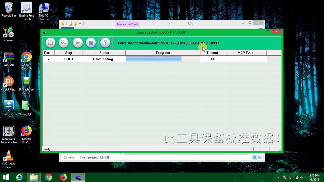324x182 pixels.
Task: Click the 21 items count in Bin window
Action: point(69,157)
